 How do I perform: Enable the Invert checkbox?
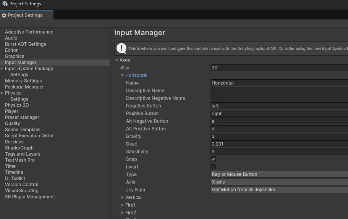coord(213,167)
